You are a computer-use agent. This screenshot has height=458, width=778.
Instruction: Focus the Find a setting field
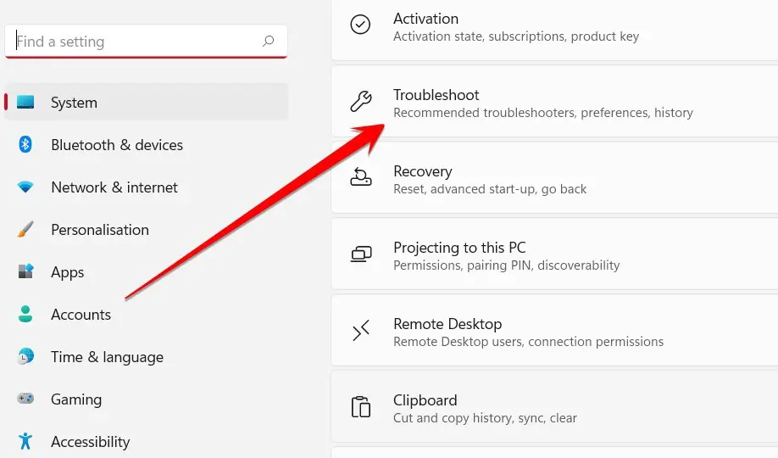147,42
